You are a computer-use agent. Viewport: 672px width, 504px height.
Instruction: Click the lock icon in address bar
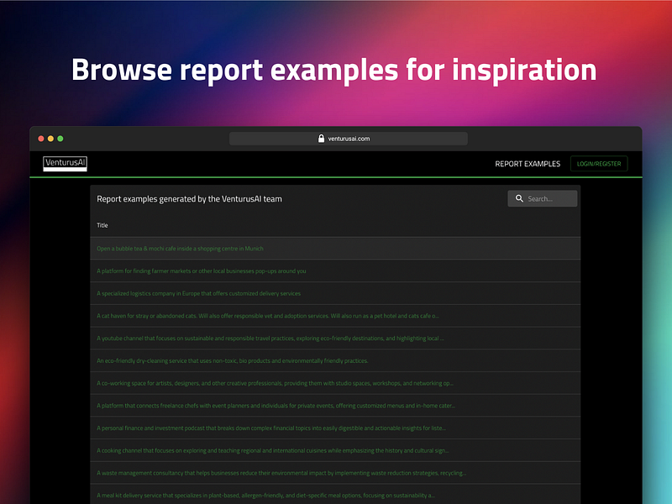click(321, 139)
